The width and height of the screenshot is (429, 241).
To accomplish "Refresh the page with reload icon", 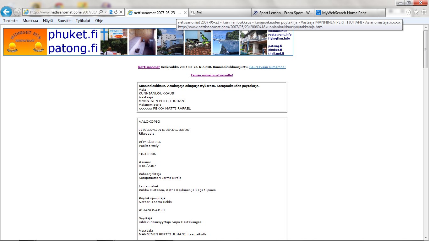I will click(116, 12).
